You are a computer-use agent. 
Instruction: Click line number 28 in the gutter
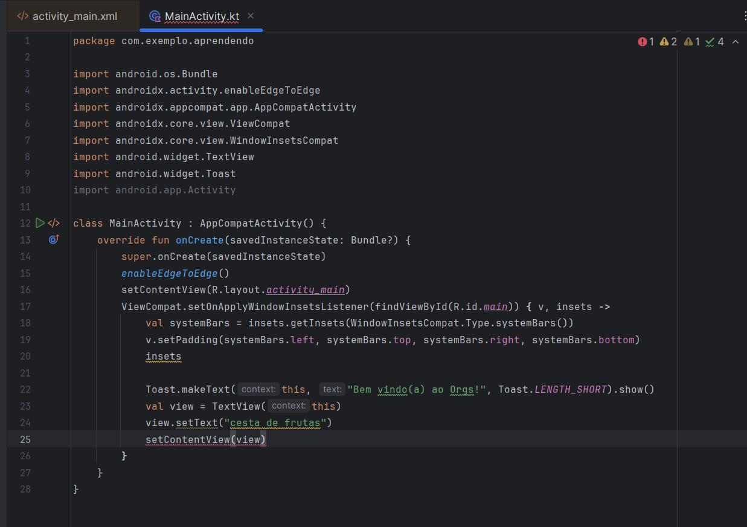[x=25, y=489]
